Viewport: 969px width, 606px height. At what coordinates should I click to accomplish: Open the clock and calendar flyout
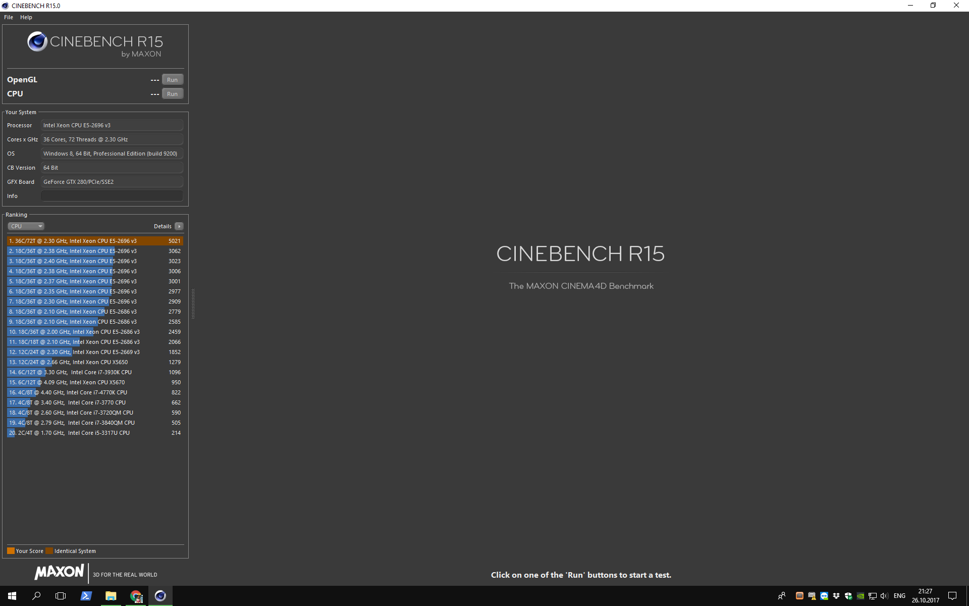[x=925, y=596]
